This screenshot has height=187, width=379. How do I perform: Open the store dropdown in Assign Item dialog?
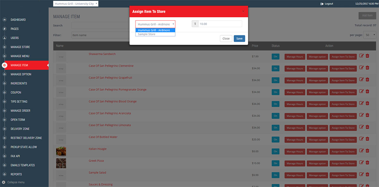click(155, 24)
